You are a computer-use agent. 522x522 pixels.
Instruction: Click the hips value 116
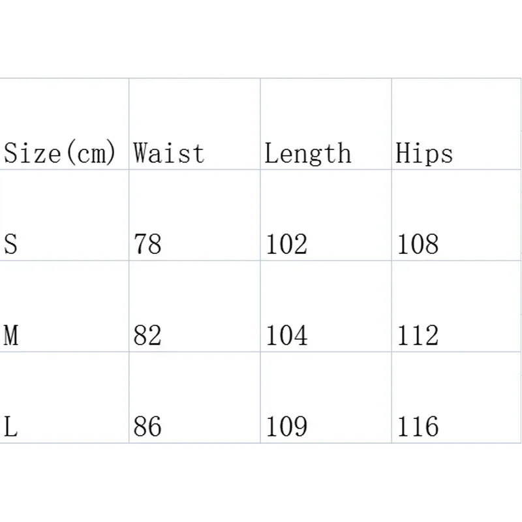point(418,427)
